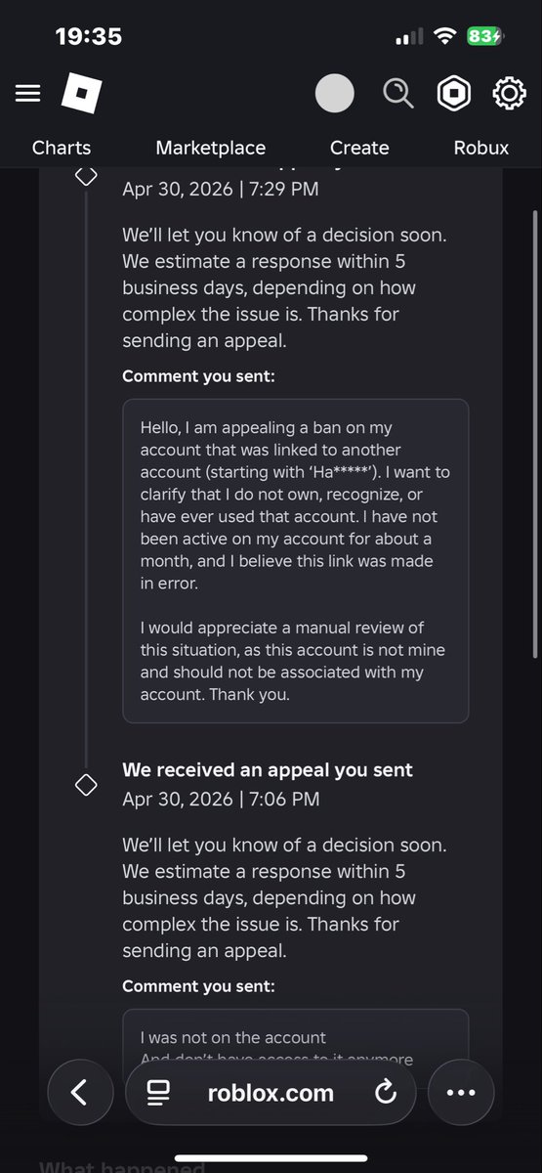This screenshot has height=1173, width=542.
Task: Select the 7:06 PM appeal timeline marker
Action: tap(86, 784)
